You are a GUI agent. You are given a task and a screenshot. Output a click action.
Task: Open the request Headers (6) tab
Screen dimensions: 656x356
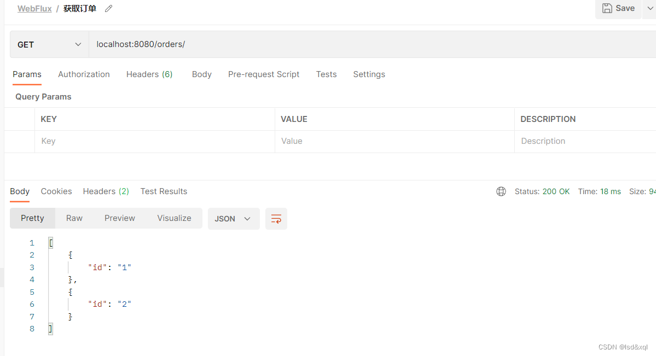pos(149,74)
